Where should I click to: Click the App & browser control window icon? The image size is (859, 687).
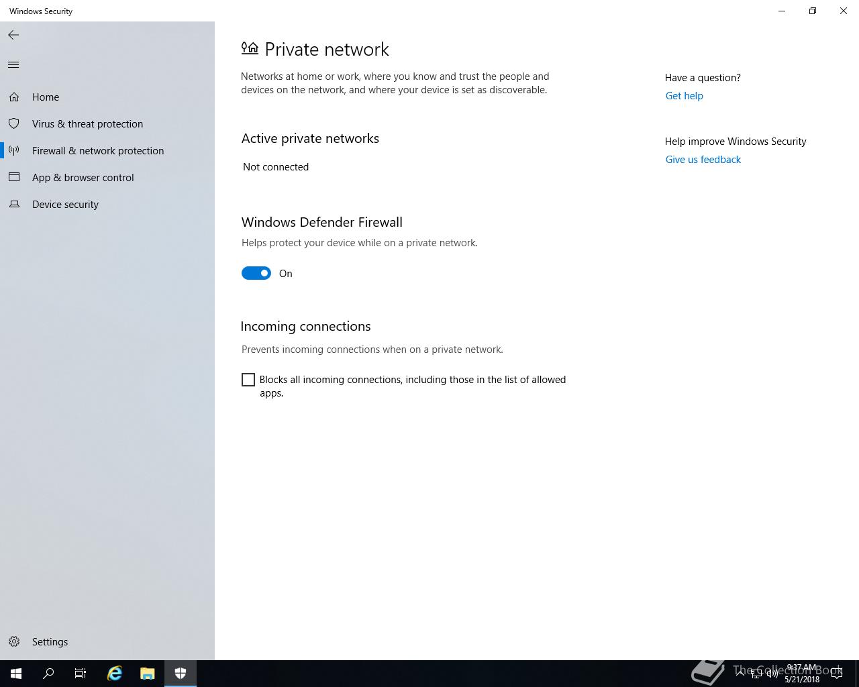[14, 178]
